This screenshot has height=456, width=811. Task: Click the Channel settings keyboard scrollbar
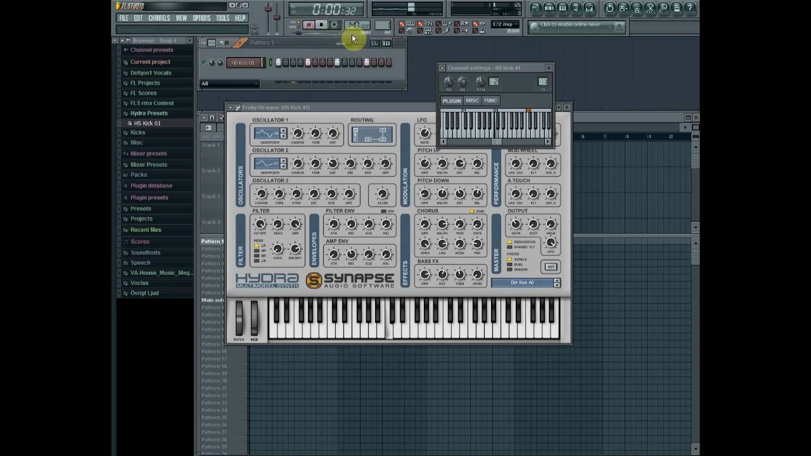495,142
